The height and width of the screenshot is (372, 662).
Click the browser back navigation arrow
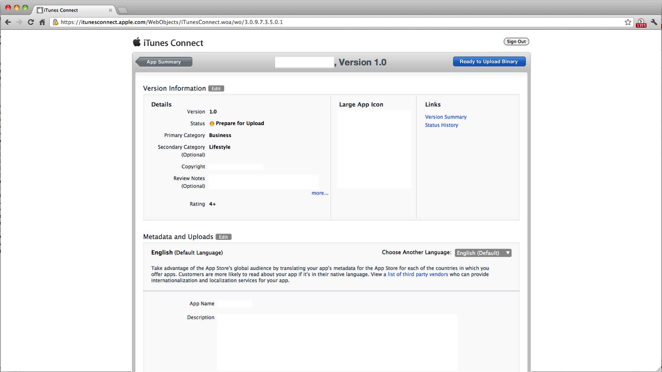click(8, 22)
